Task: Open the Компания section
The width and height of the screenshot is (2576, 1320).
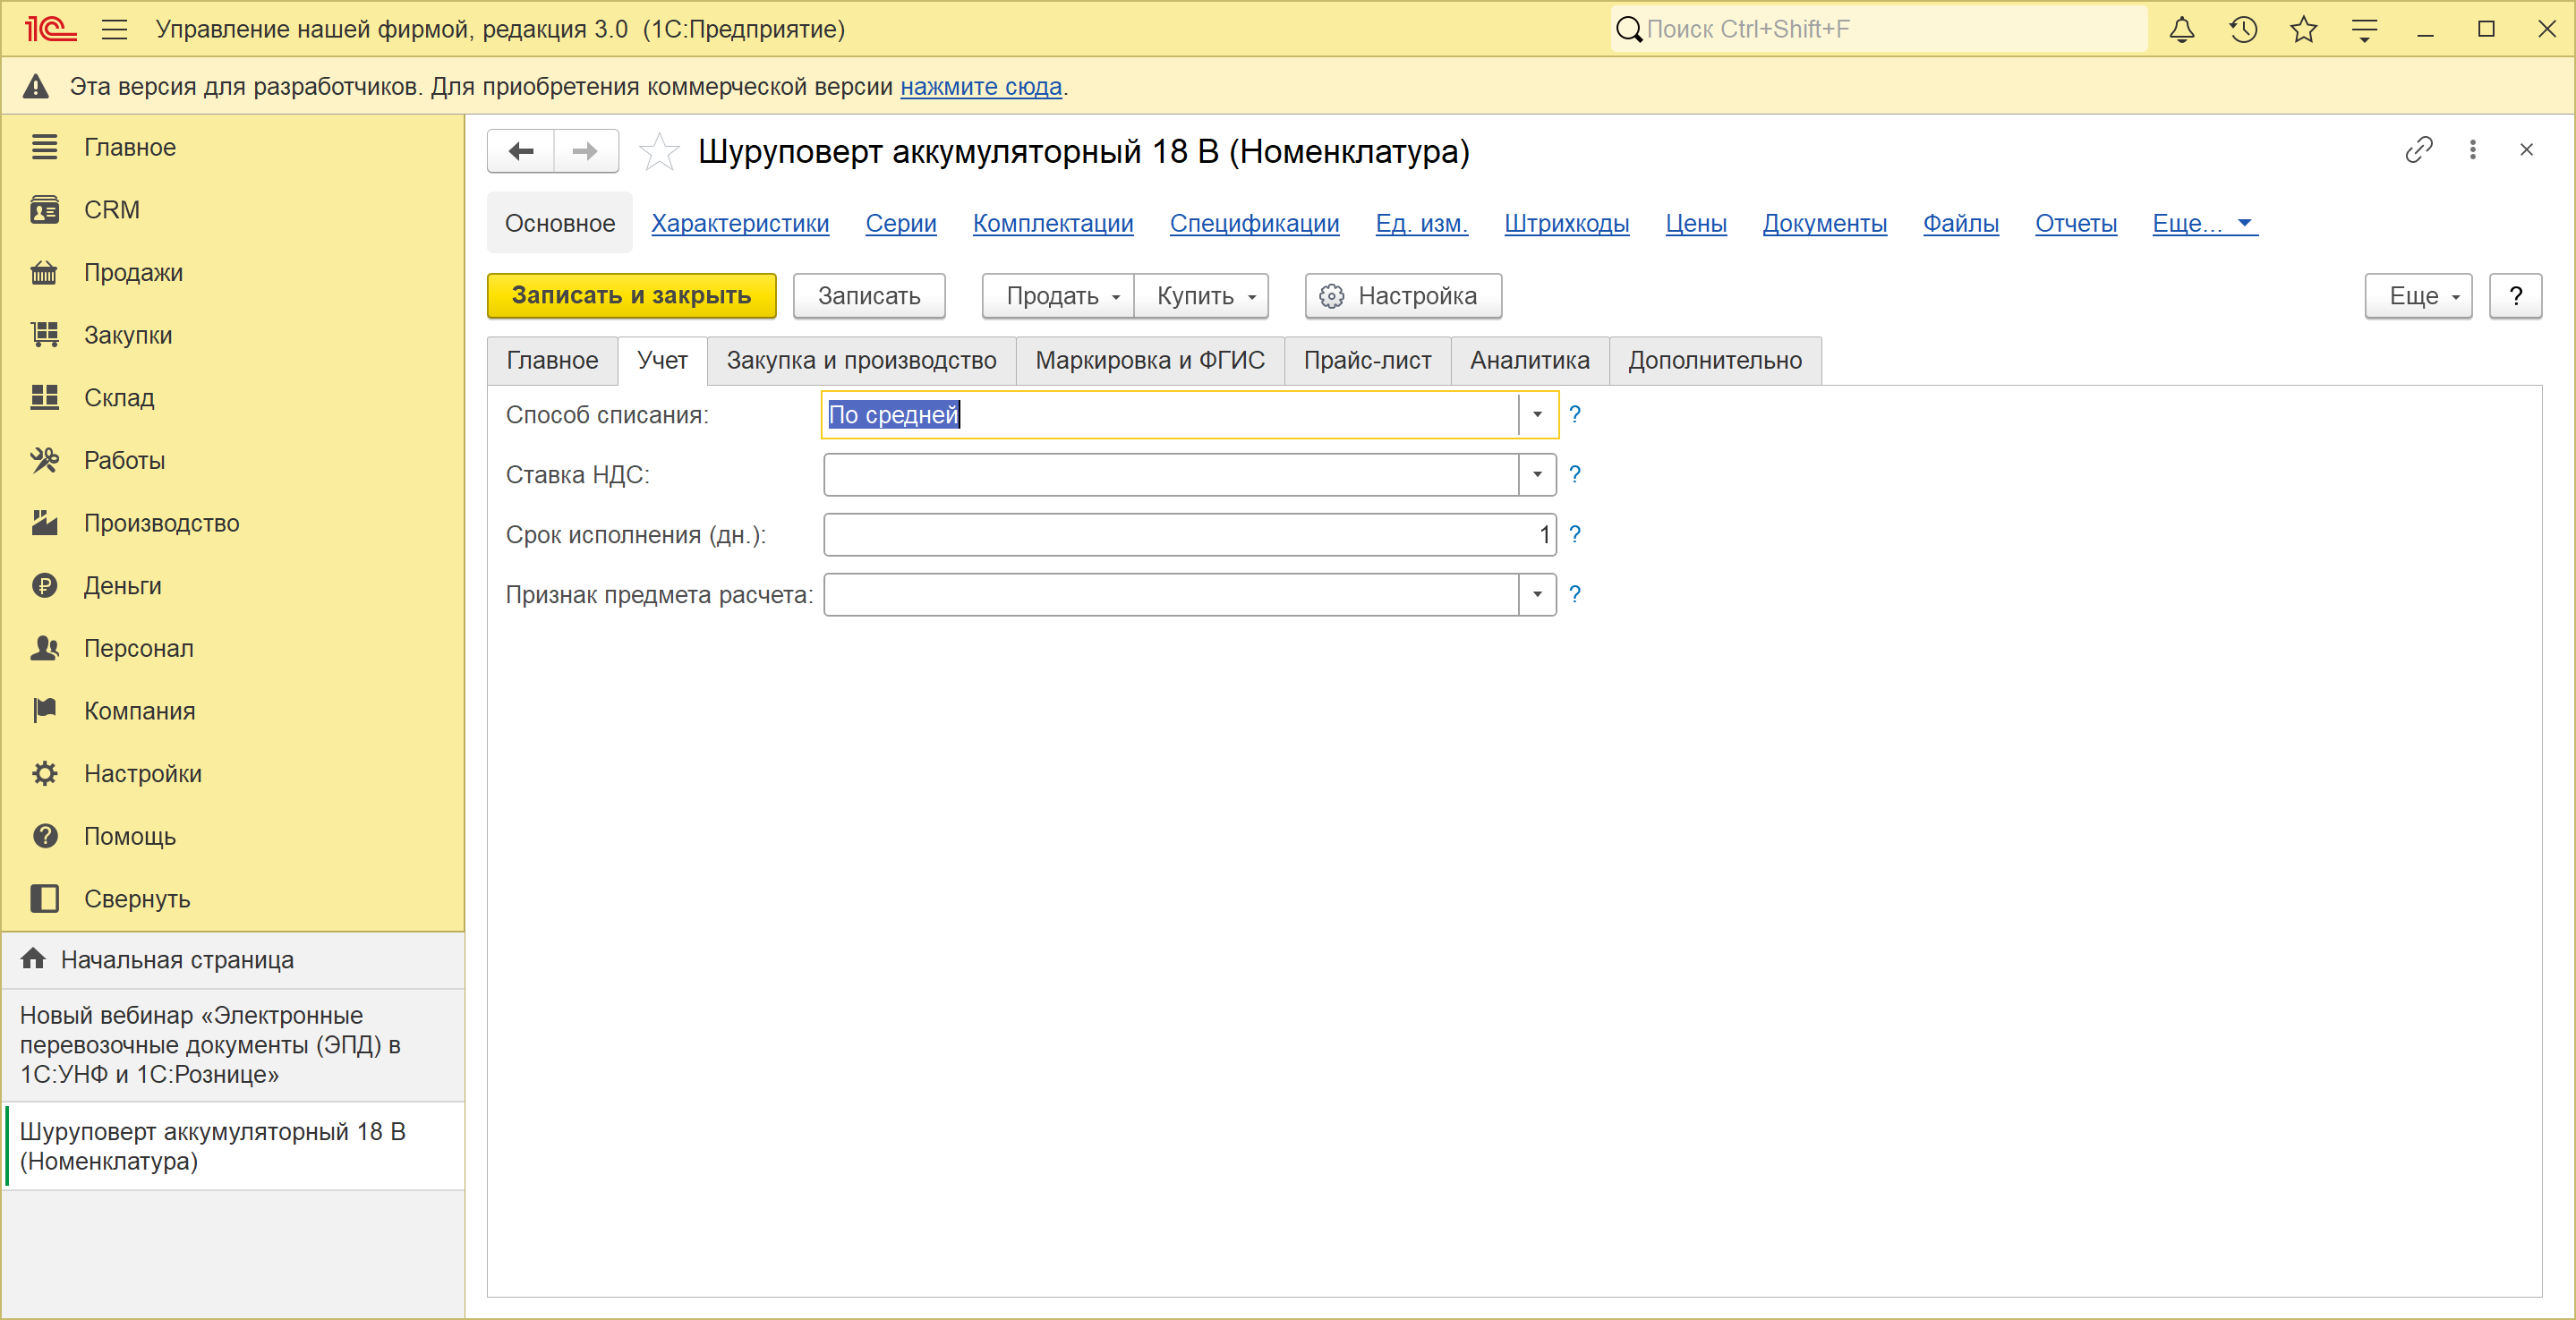Action: pos(232,711)
